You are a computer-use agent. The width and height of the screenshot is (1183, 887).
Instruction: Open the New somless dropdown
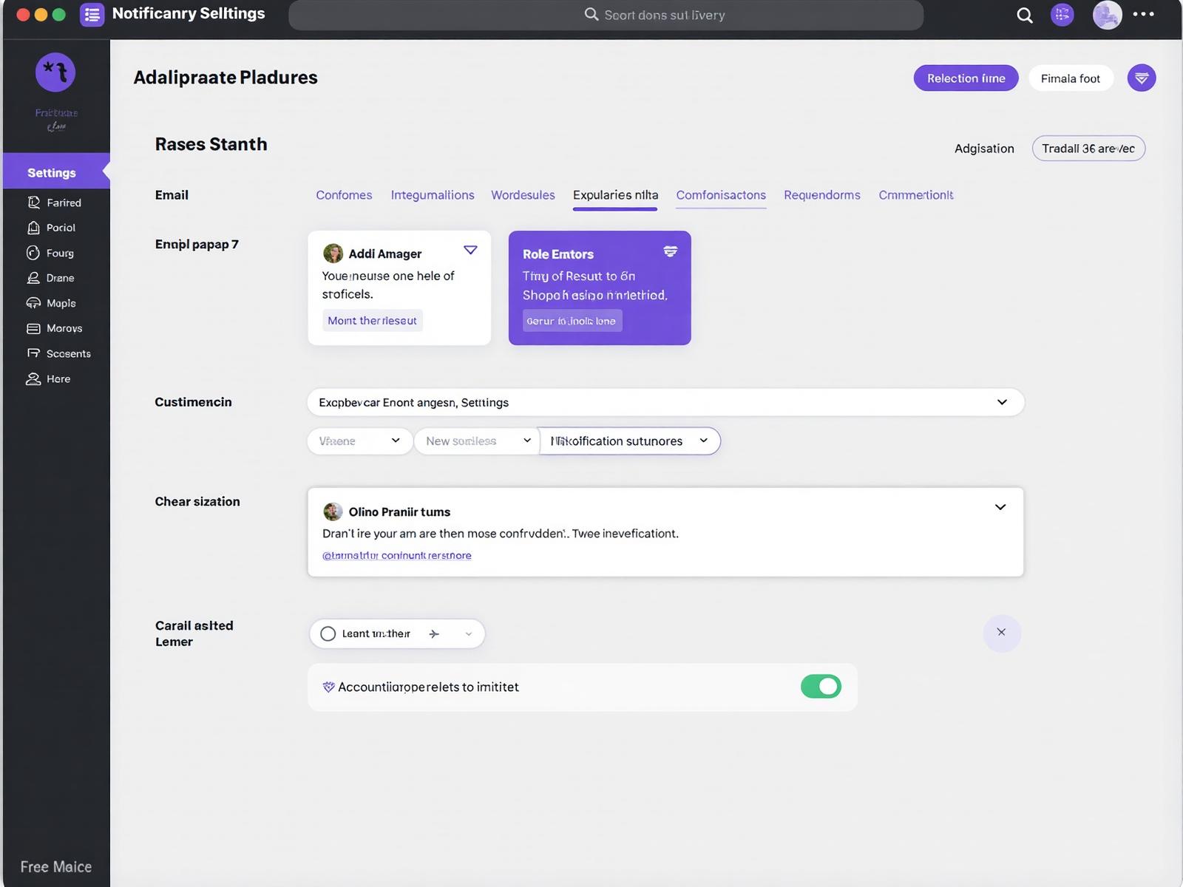477,441
